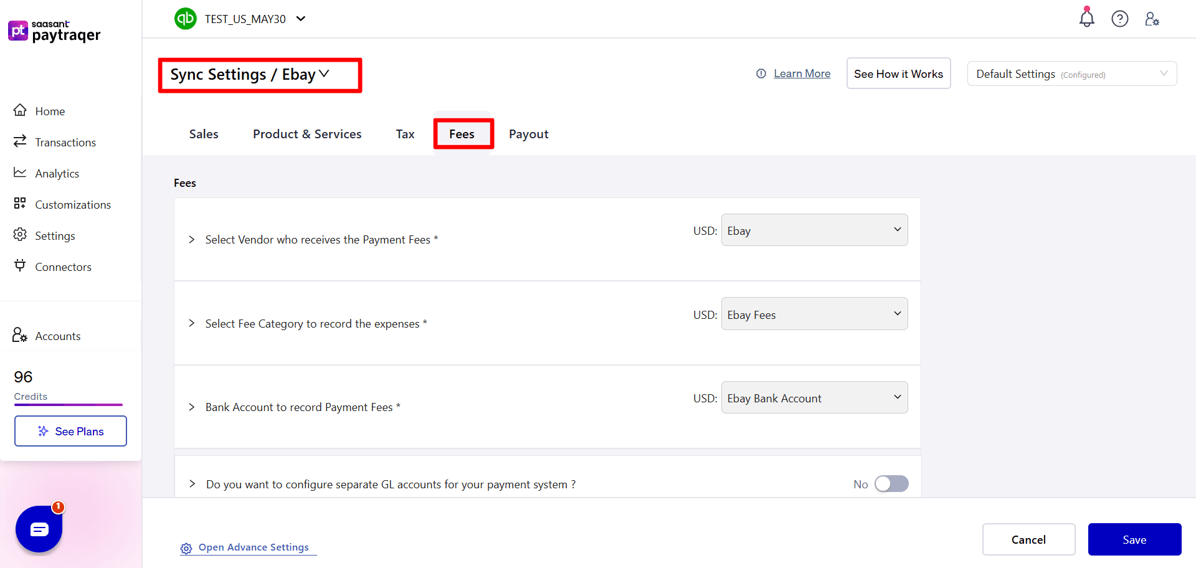Select Transactions in the sidebar

coord(65,142)
